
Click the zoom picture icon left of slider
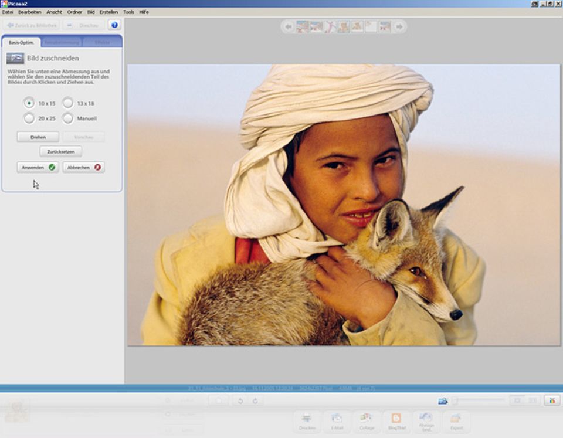point(443,400)
